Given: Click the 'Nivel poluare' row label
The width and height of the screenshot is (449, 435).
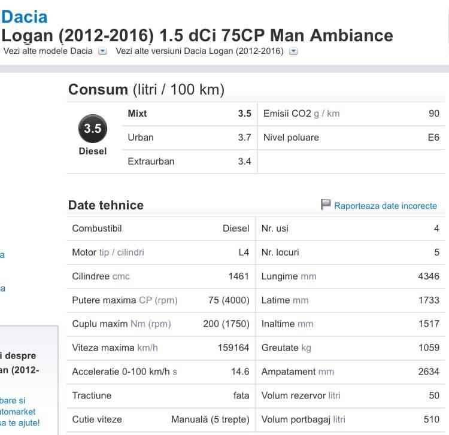Looking at the screenshot, I should (x=291, y=138).
